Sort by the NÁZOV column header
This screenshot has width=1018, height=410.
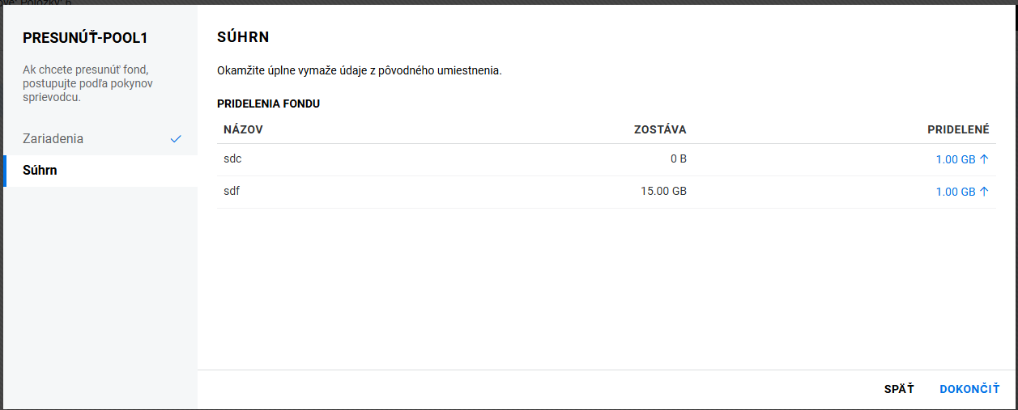(x=243, y=129)
